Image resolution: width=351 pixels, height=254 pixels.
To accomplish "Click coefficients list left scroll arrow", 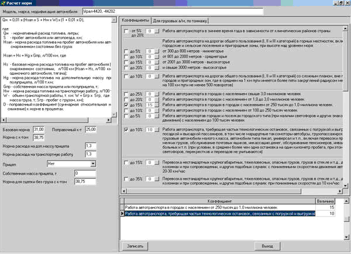I will pos(124,191).
